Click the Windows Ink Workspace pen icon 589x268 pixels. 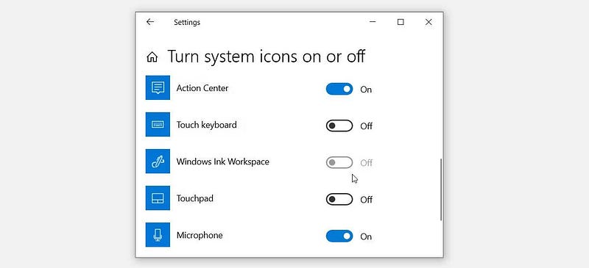click(x=158, y=162)
